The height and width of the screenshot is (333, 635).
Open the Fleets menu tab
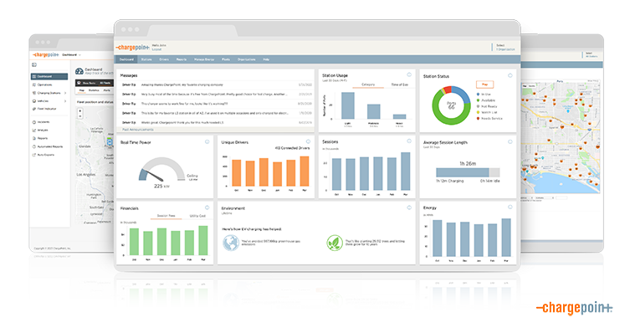click(x=226, y=59)
